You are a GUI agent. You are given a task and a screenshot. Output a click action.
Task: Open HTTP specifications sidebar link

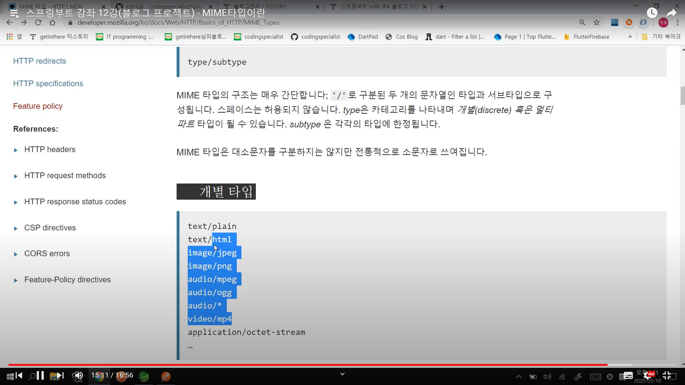48,83
